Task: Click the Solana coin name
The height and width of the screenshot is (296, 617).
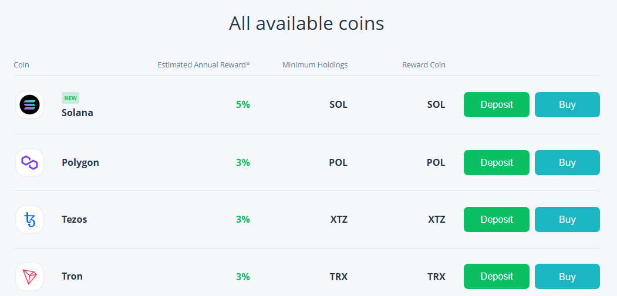Action: point(77,113)
